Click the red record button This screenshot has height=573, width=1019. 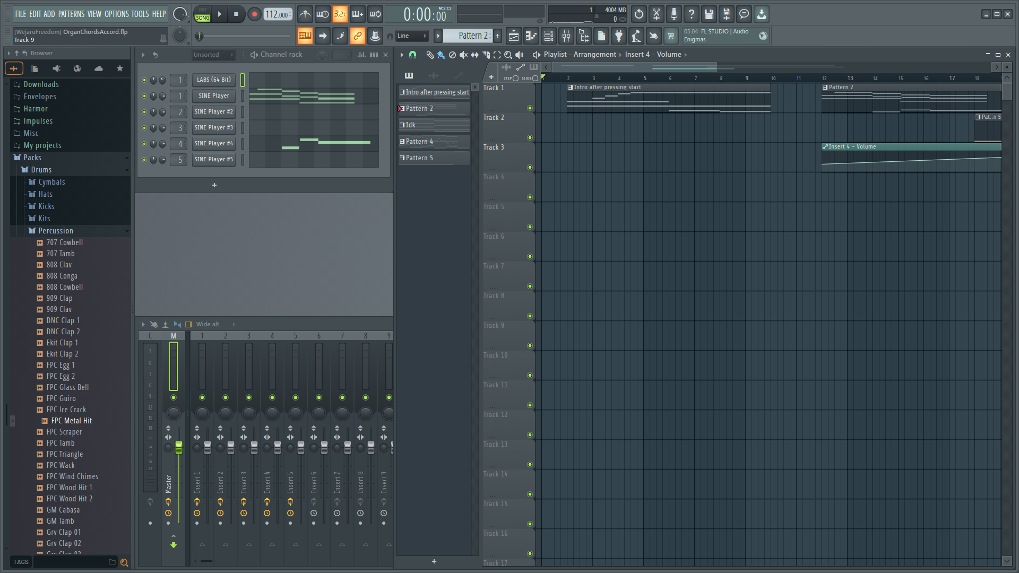254,14
